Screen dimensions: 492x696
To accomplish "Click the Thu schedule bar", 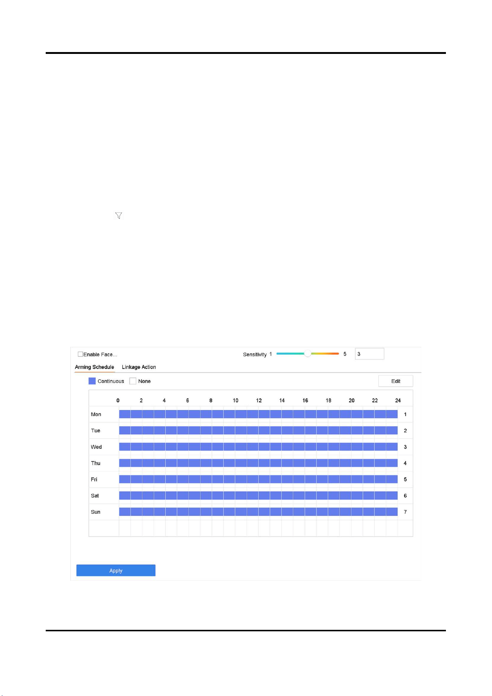I will (258, 463).
